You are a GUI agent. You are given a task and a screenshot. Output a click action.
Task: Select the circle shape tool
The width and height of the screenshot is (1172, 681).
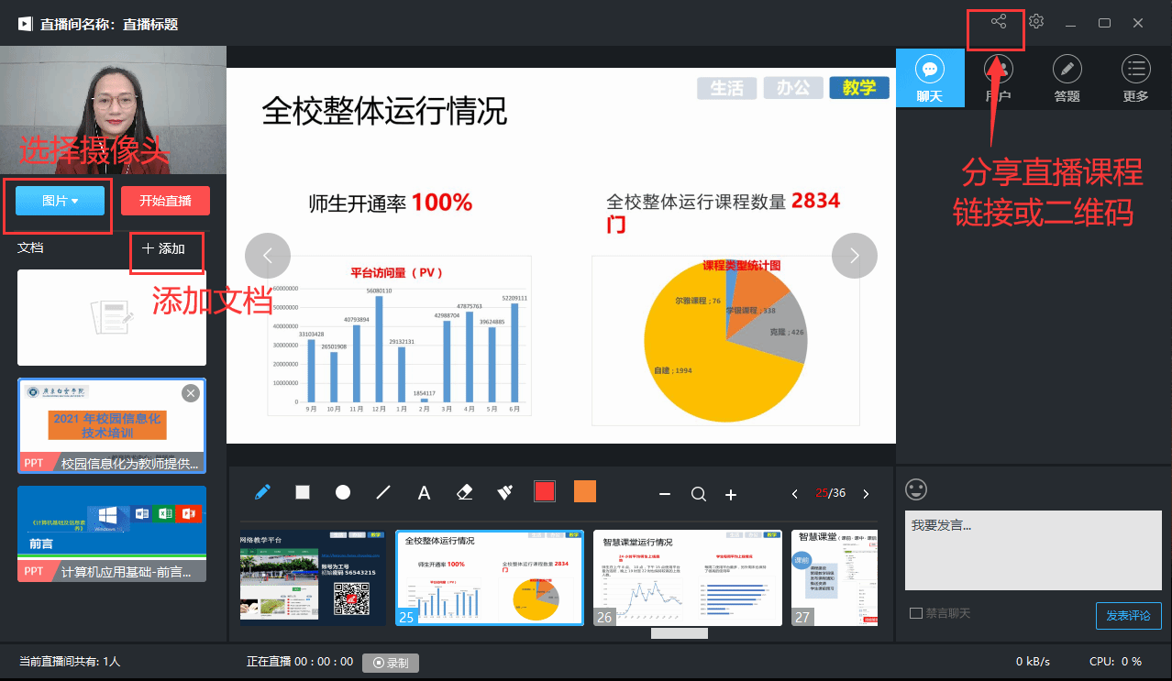pyautogui.click(x=343, y=492)
